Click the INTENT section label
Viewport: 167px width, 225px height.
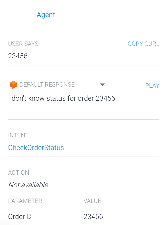coord(18,135)
